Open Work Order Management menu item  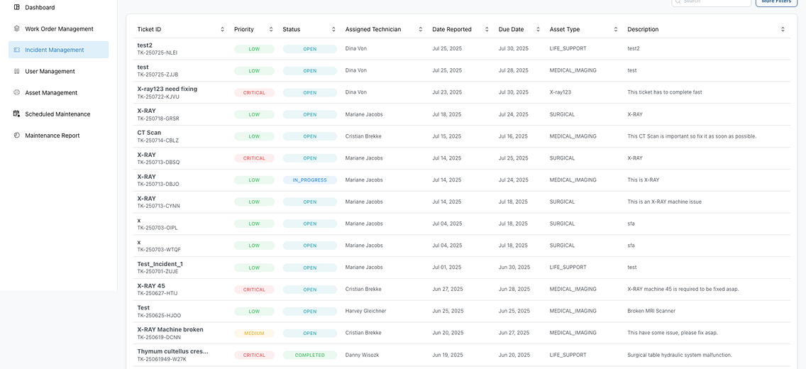coord(59,29)
